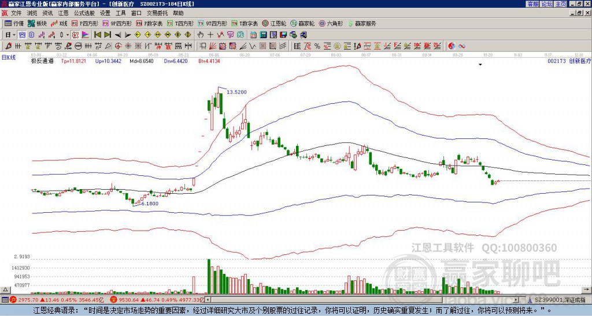Open the 文件 menu
Screen dimensions: 592x316
16,13
